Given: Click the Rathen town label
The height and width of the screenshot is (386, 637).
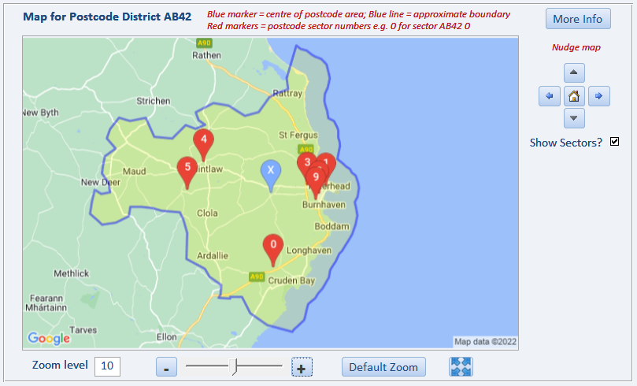Looking at the screenshot, I should 207,55.
